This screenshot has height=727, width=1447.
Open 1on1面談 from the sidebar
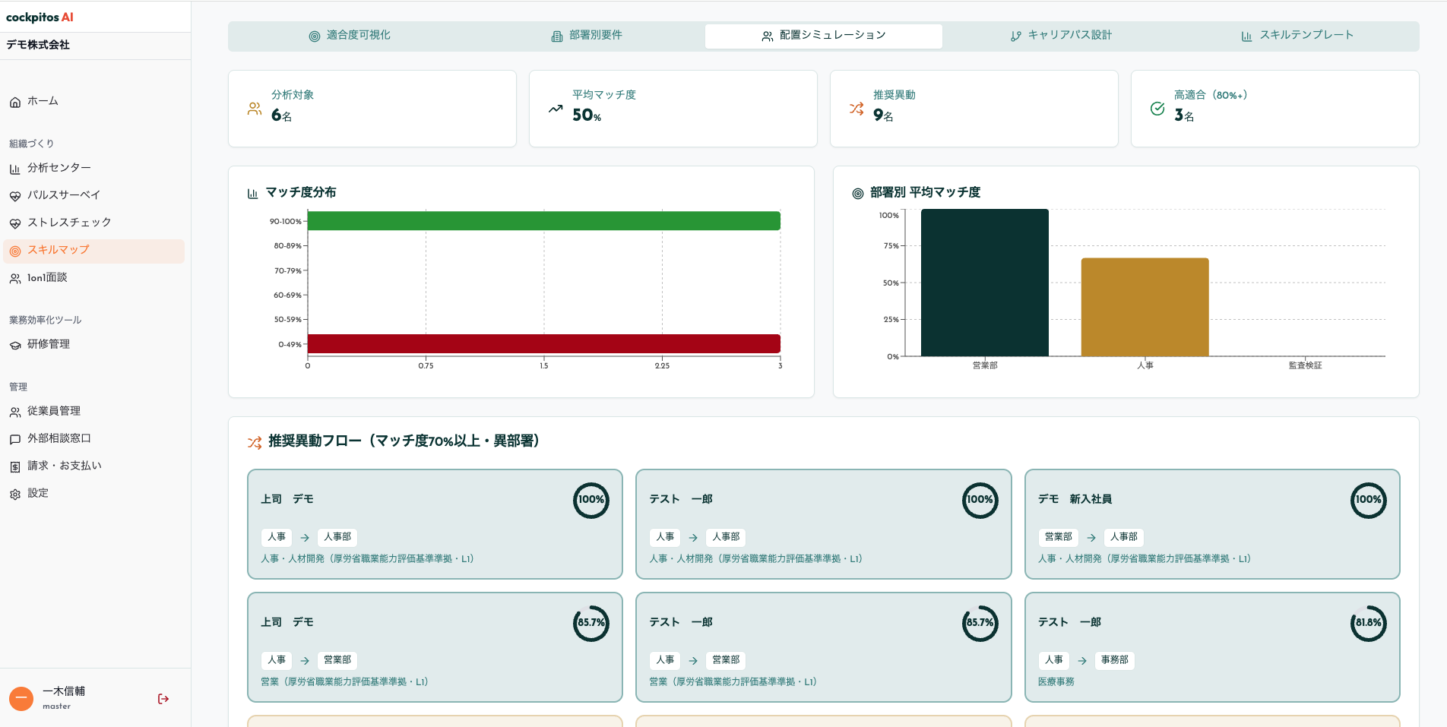94,279
